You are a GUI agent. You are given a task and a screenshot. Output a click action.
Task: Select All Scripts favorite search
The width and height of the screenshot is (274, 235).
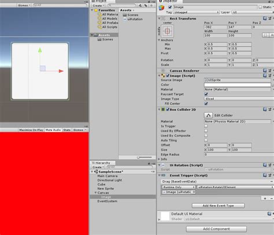(108, 27)
